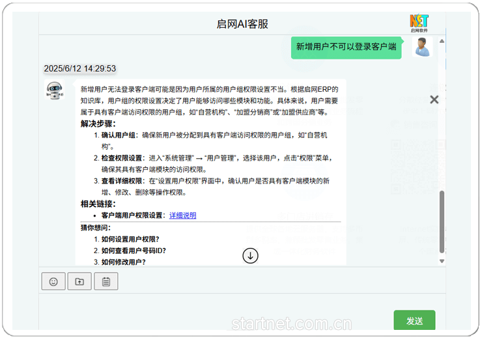Click the scroll-to-bottom down arrow circle
This screenshot has height=339, width=482.
point(250,256)
